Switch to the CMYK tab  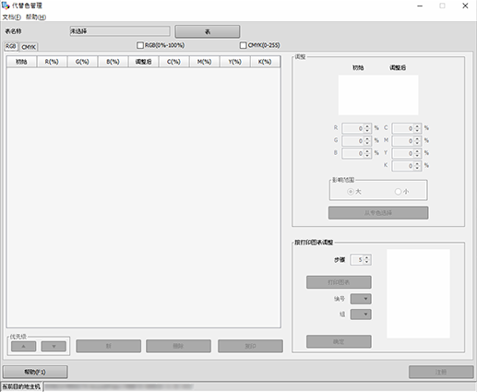pyautogui.click(x=29, y=47)
